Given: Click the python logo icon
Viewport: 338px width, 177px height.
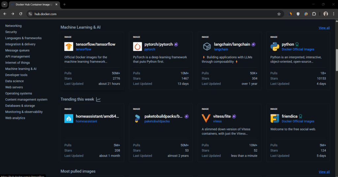Looking at the screenshot, I should click(x=275, y=46).
